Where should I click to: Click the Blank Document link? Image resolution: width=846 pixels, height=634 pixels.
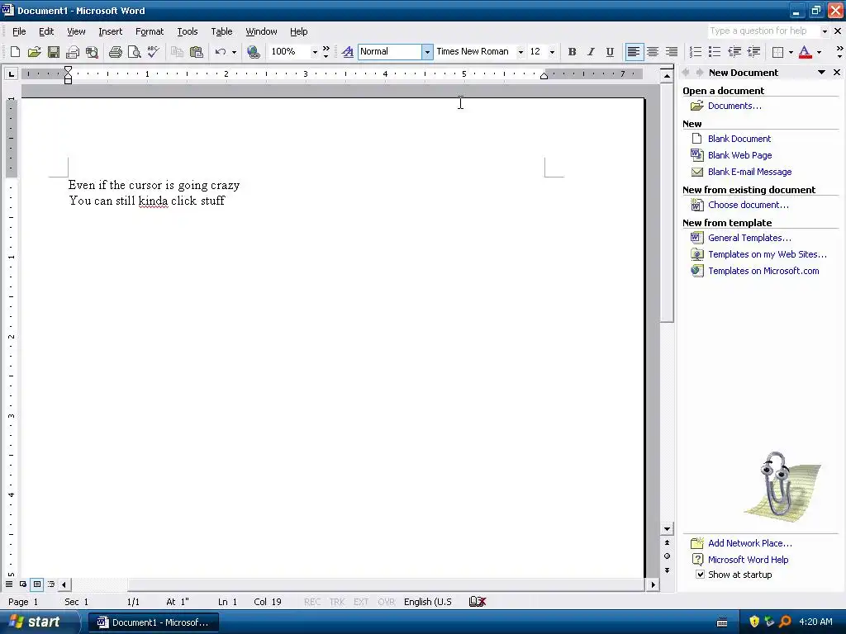coord(739,139)
